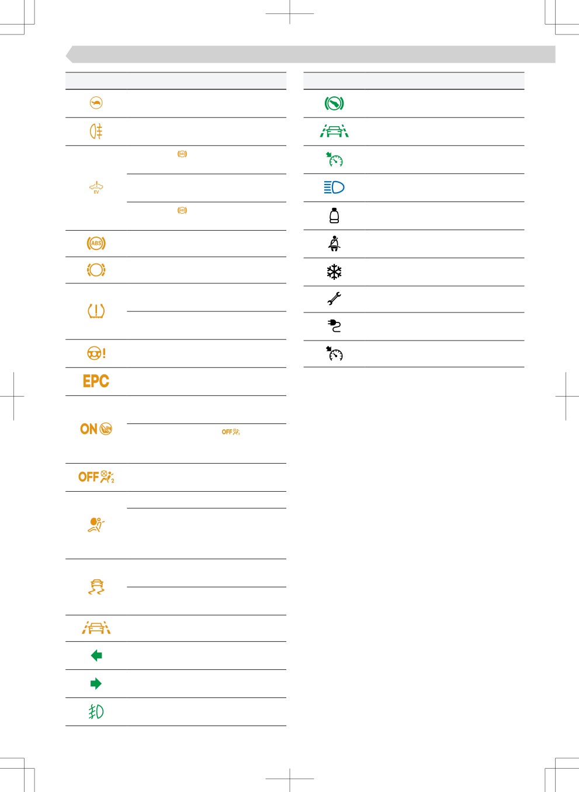Viewport: 579px width, 792px height.
Task: Click the yellow turtle power limit icon
Action: click(96, 103)
